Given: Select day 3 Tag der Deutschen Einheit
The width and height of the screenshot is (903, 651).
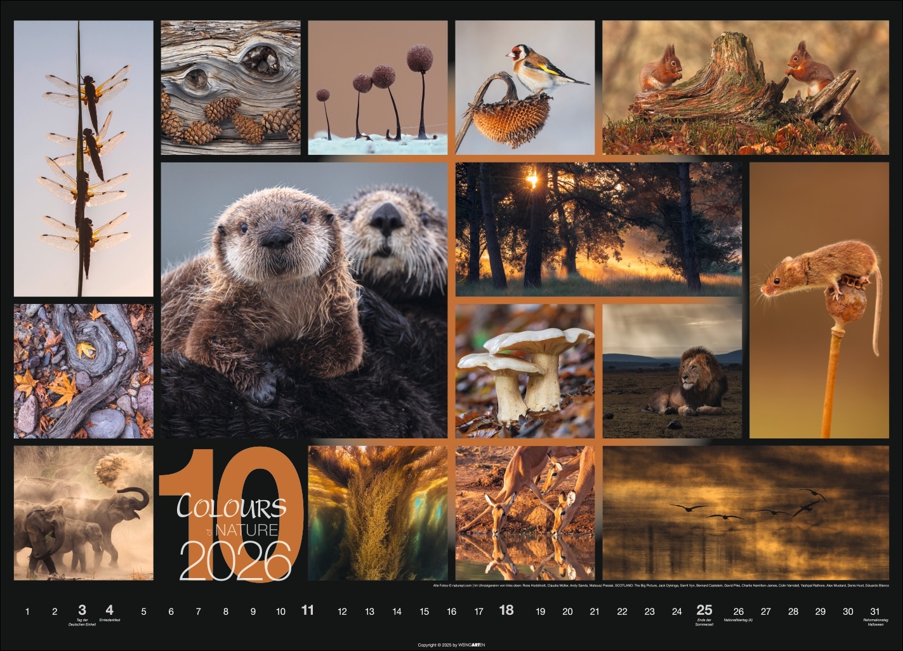Looking at the screenshot, I should 82,612.
